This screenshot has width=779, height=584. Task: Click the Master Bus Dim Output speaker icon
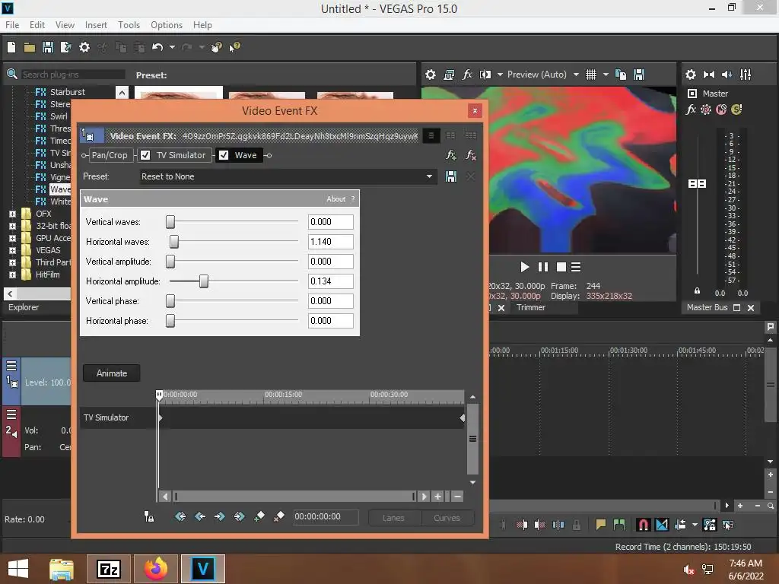[727, 75]
